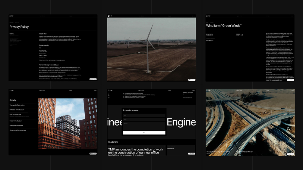Click the red brick buildings photo on Activity page
This screenshot has width=303, height=170.
(68, 124)
